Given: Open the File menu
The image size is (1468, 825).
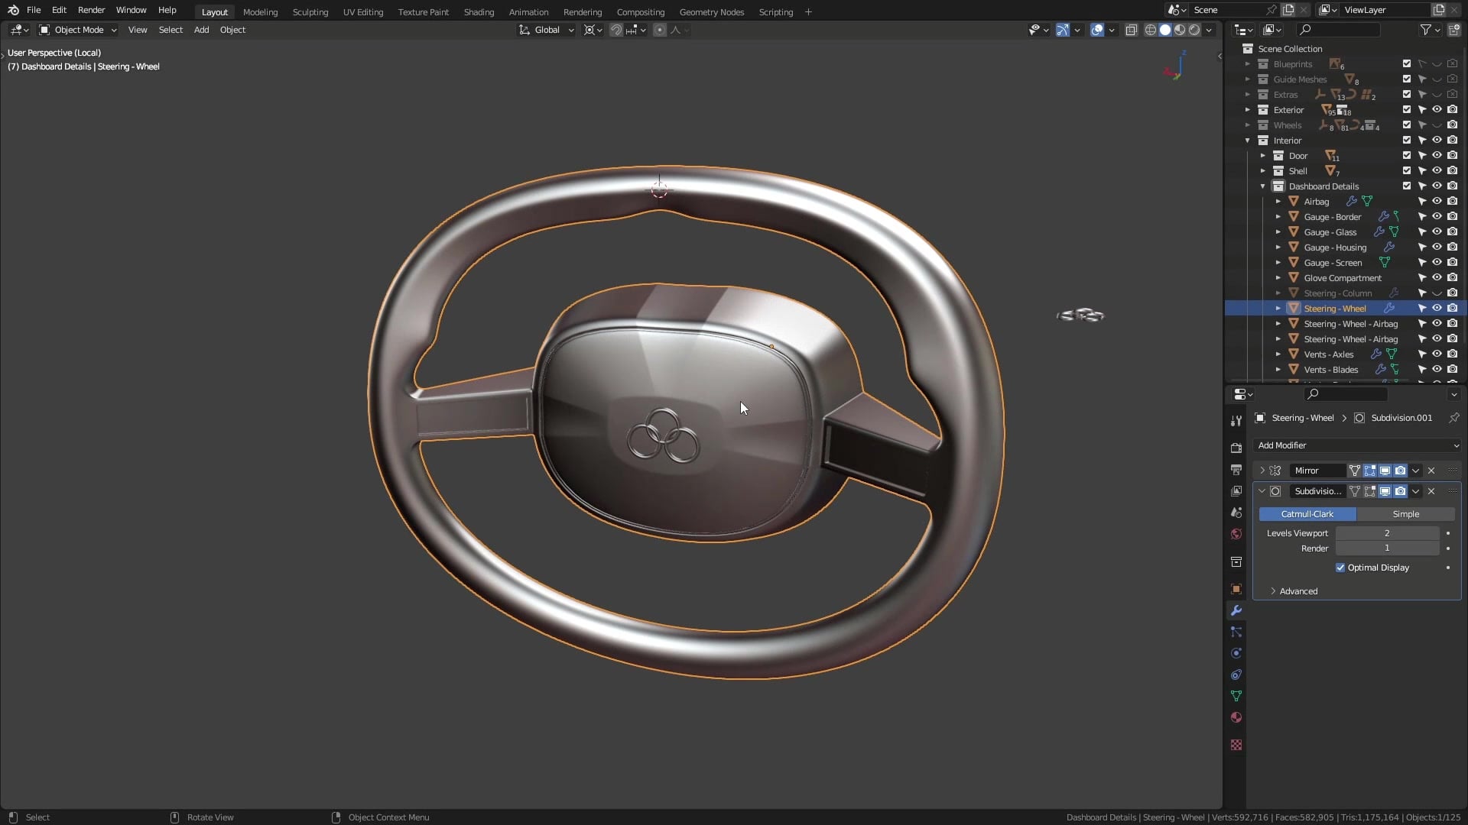Looking at the screenshot, I should tap(34, 10).
